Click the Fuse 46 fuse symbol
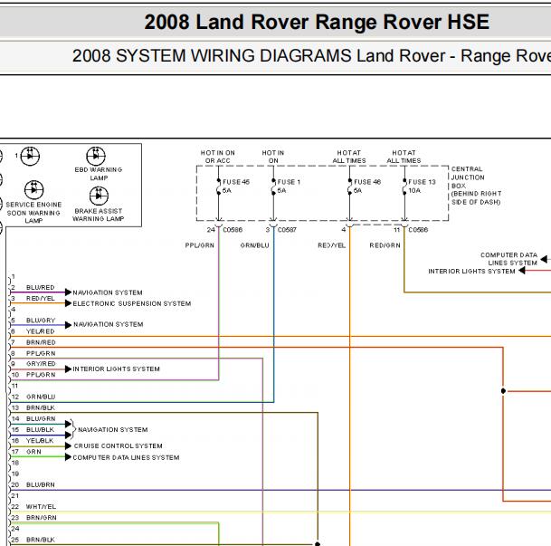This screenshot has height=546, width=551. 349,187
